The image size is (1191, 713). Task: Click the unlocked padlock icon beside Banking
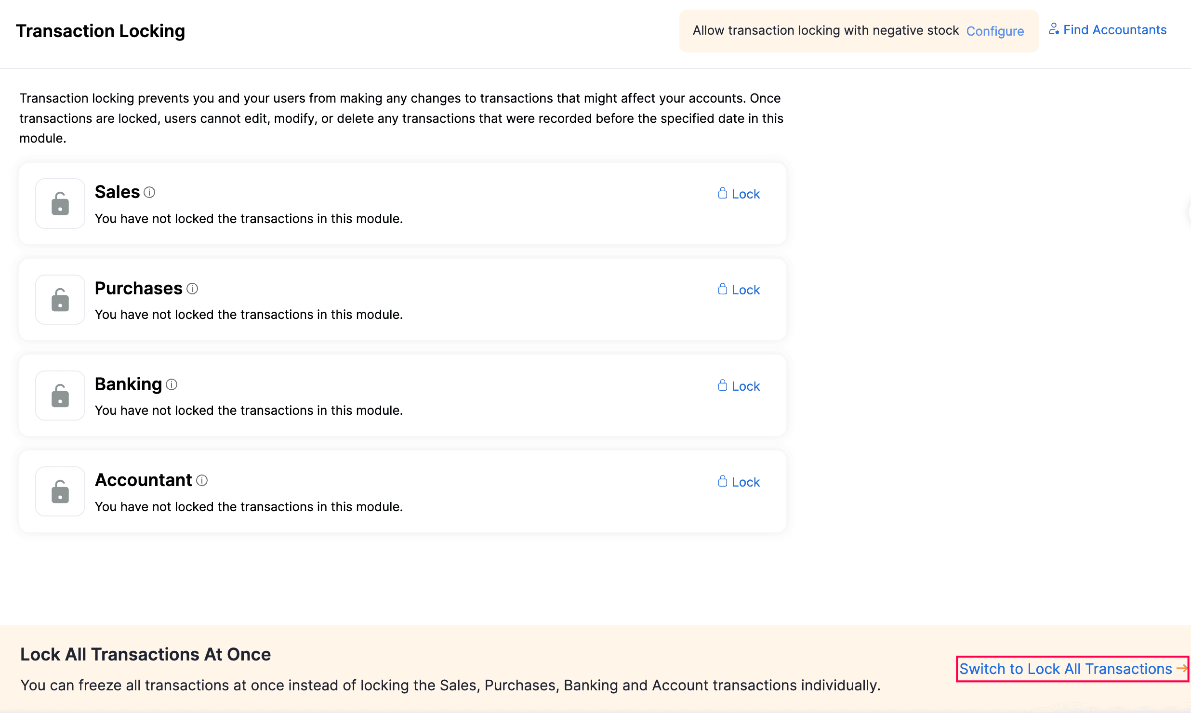[60, 395]
